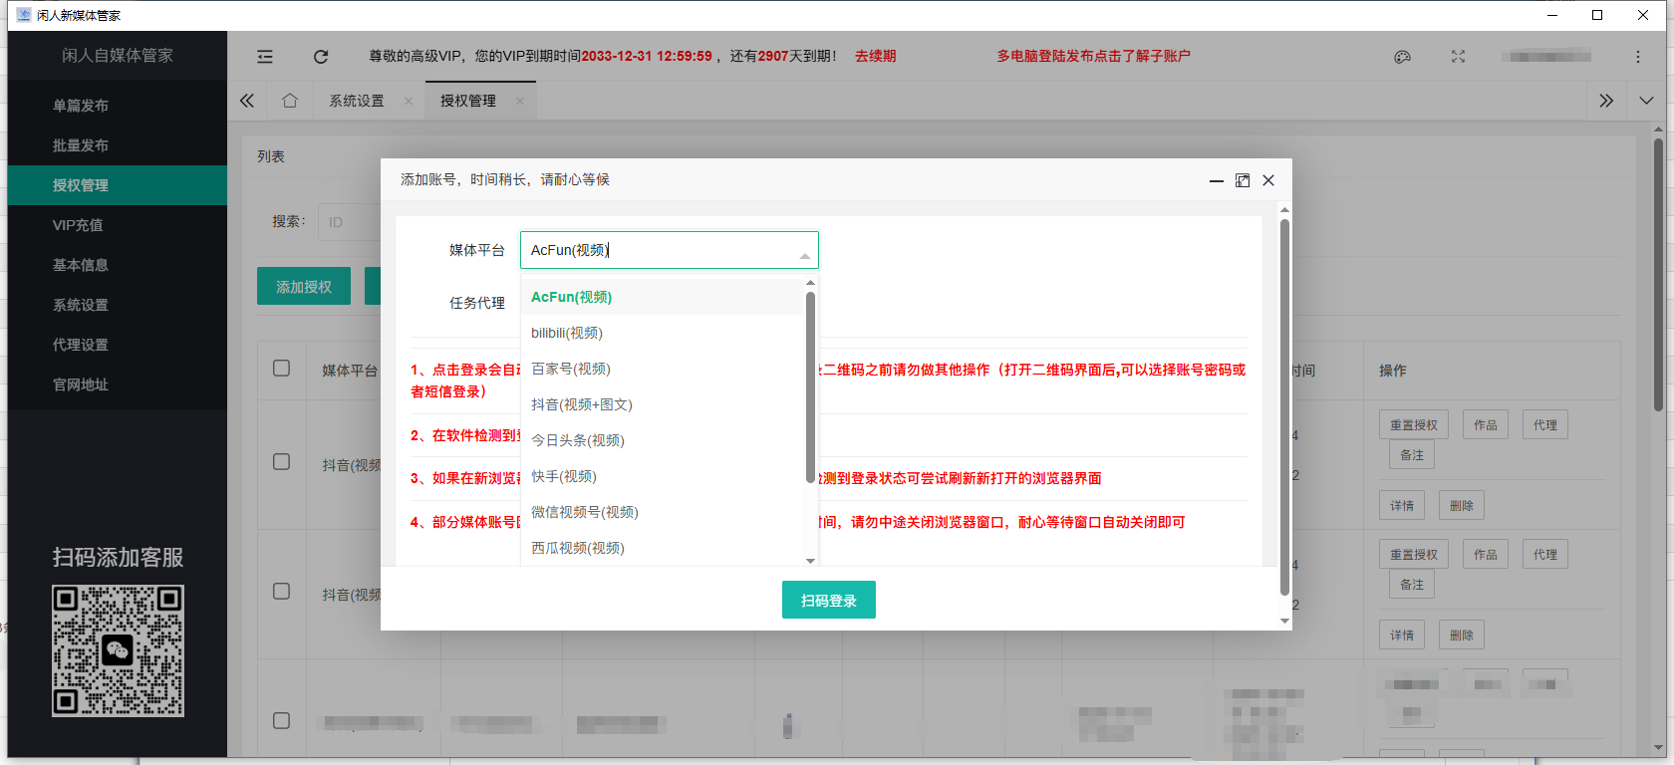Open 系统设置 in sidebar
Image resolution: width=1674 pixels, height=765 pixels.
click(118, 305)
